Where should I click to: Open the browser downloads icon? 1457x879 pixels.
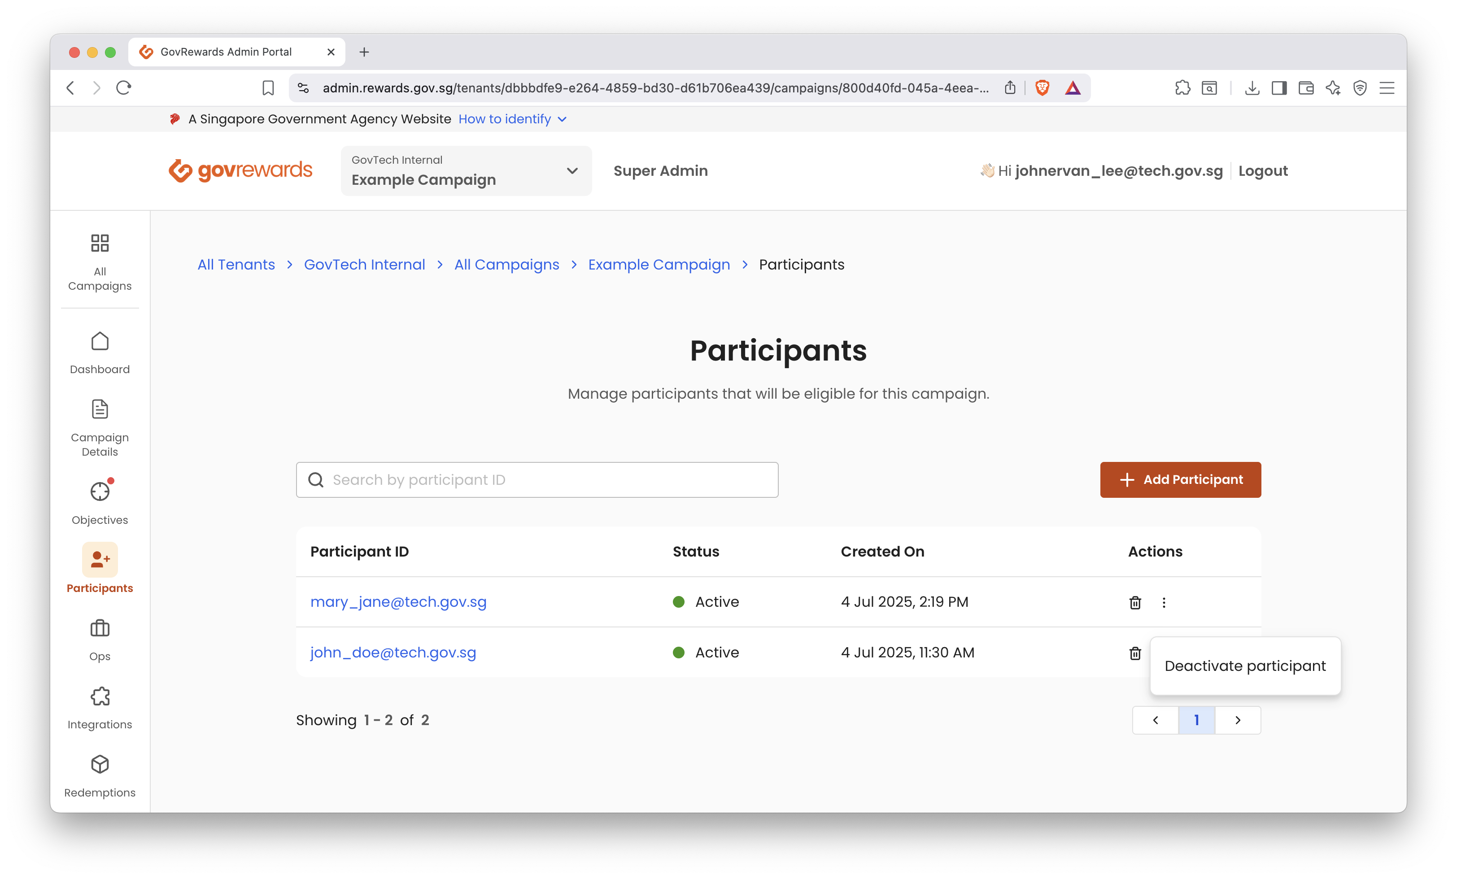coord(1252,87)
